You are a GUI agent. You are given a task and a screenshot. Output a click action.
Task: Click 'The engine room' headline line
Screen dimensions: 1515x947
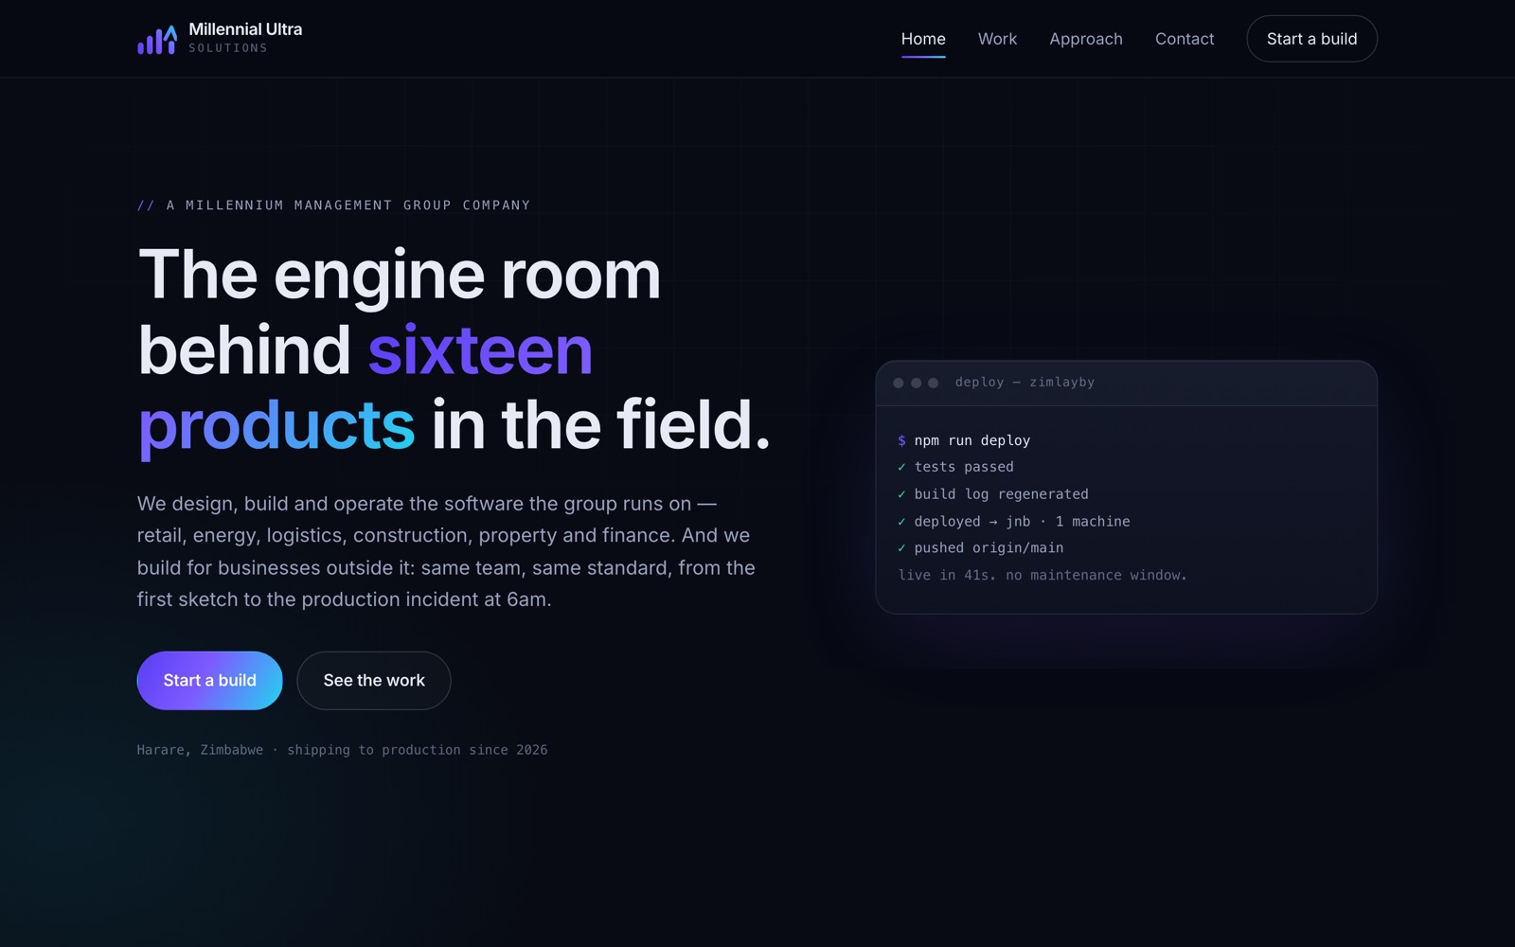400,276
